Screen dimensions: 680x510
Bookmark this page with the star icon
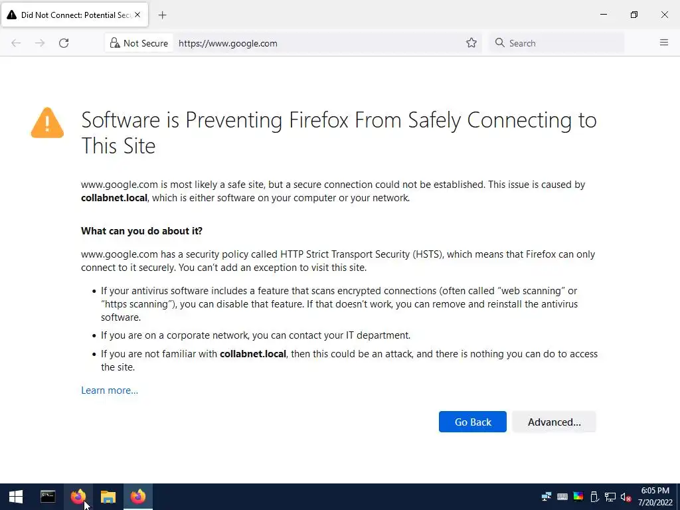[x=471, y=43]
